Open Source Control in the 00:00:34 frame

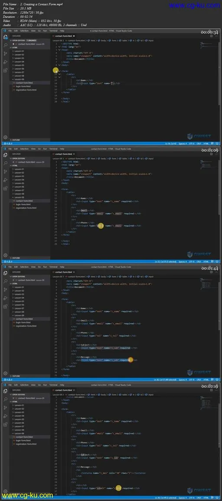coord(5,53)
